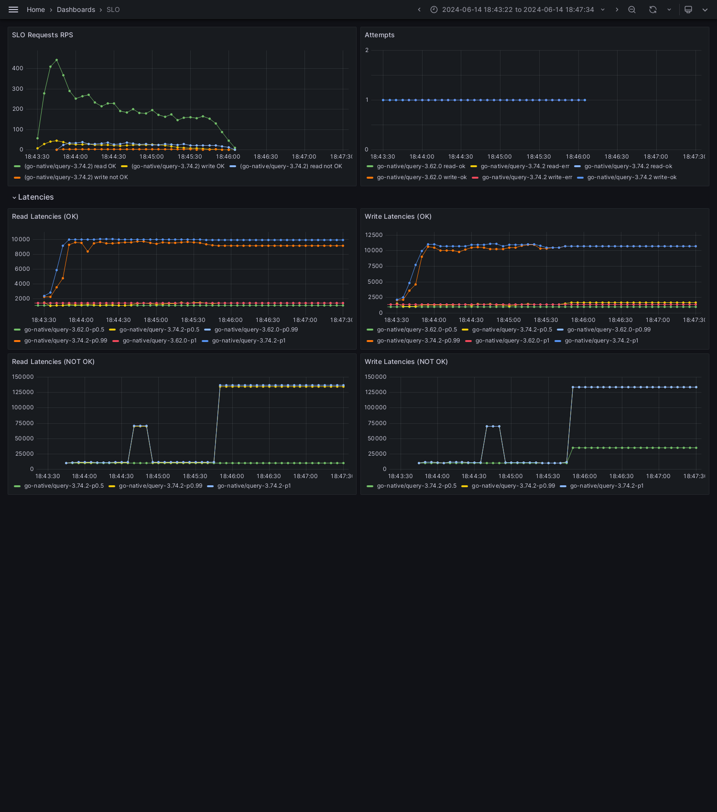Viewport: 717px width, 812px height.
Task: Select 3.74.2-p0.5 in Write Latencies OK legend
Action: (512, 330)
